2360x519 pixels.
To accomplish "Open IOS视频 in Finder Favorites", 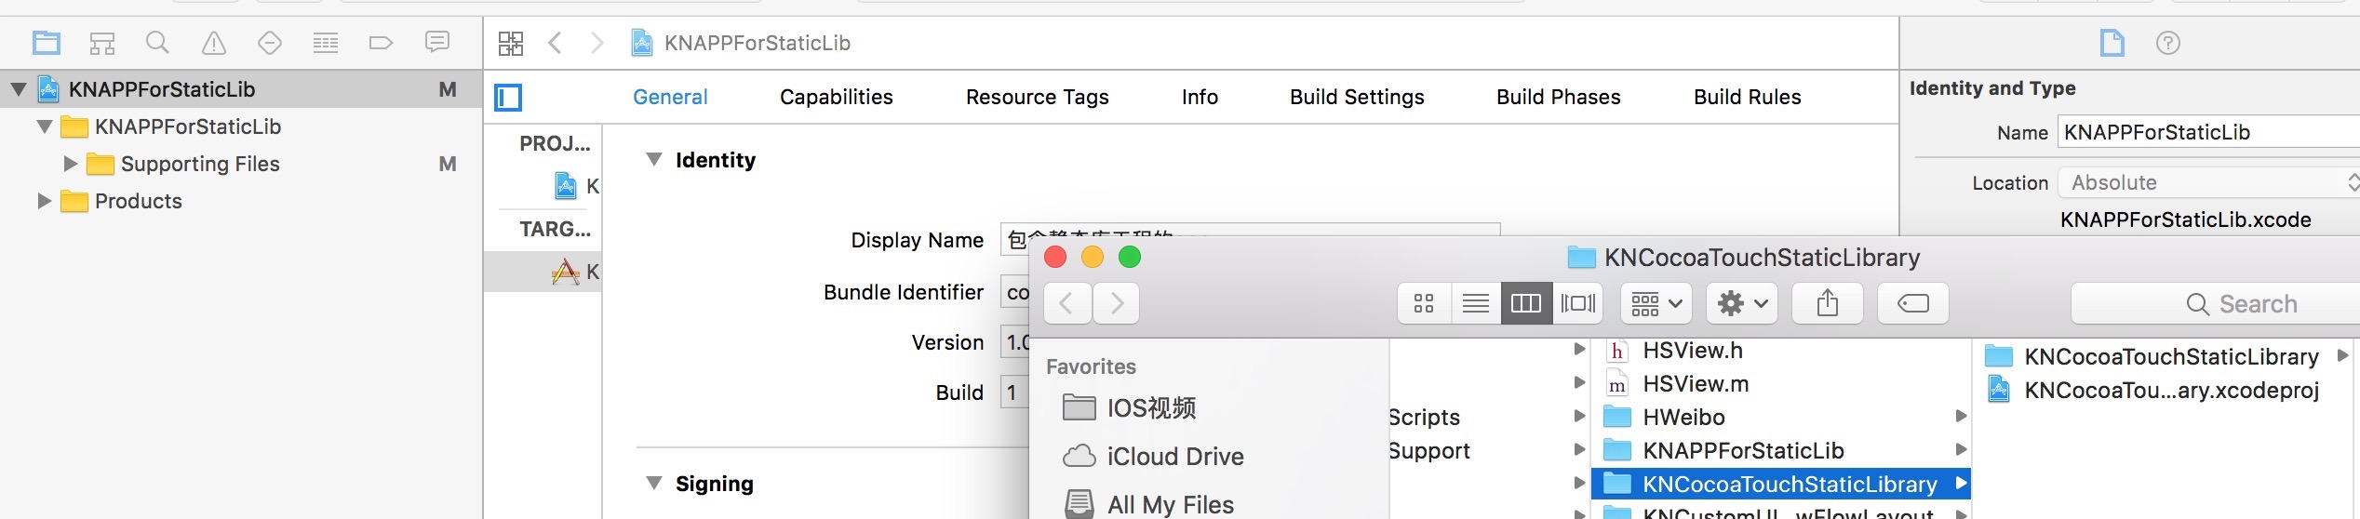I will click(x=1151, y=407).
